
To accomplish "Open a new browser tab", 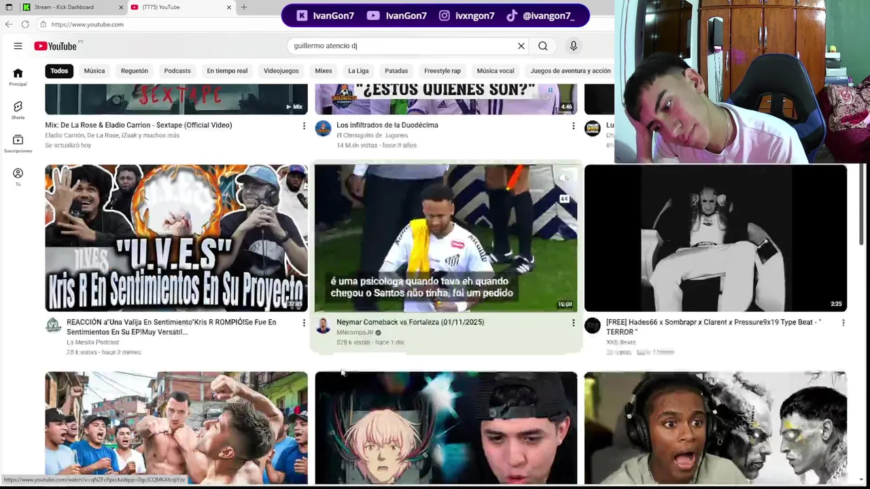I will (x=243, y=7).
